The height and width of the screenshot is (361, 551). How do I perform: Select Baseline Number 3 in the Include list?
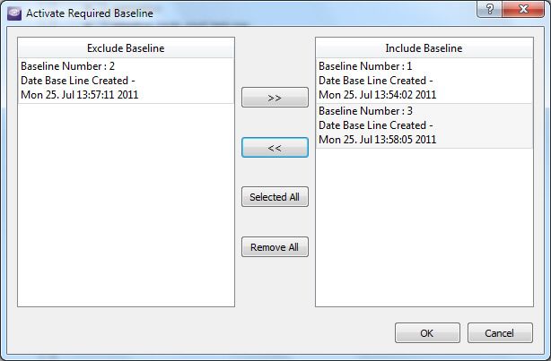click(424, 125)
